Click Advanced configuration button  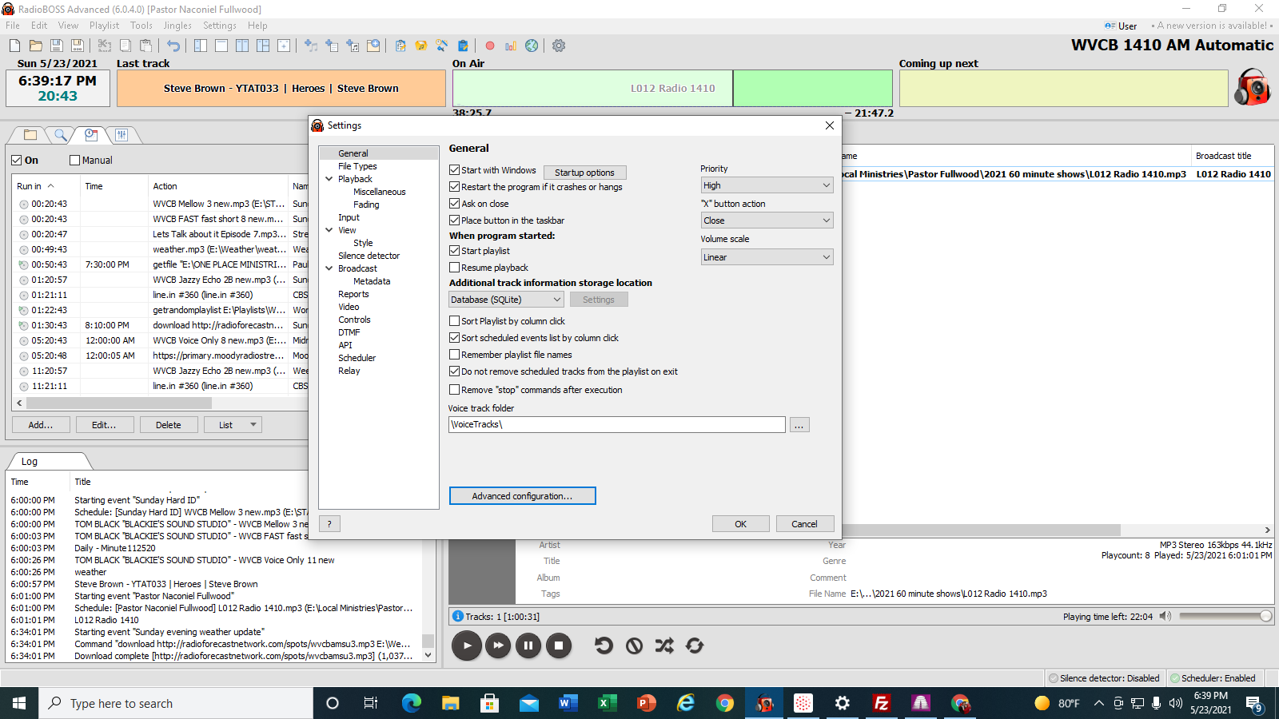(x=522, y=496)
